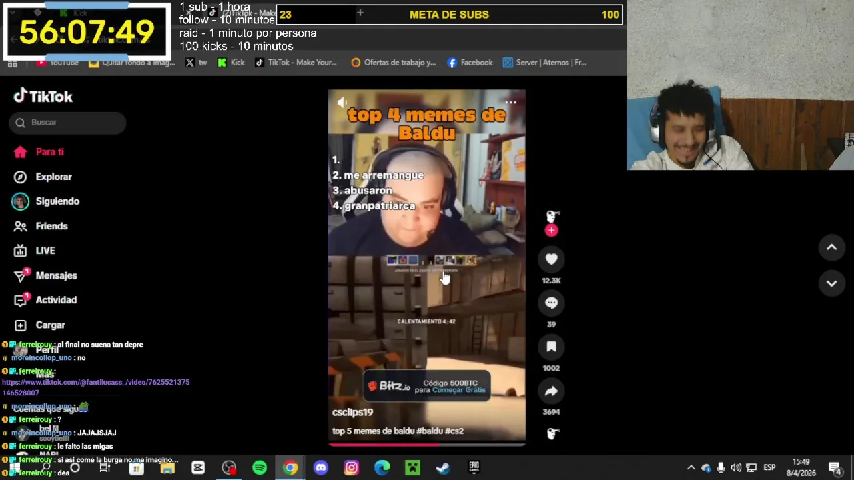Open Mensajes inbox
Viewport: 854px width, 480px height.
[45, 275]
